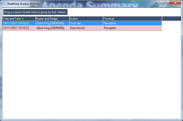This screenshot has width=183, height=121.
Task: Select the Door ajar action cell
Action: point(76,23)
